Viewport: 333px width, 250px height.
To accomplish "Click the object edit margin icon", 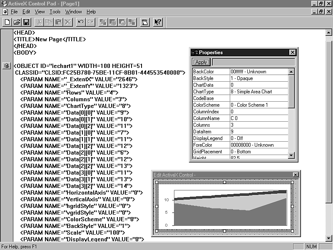I will click(x=6, y=66).
